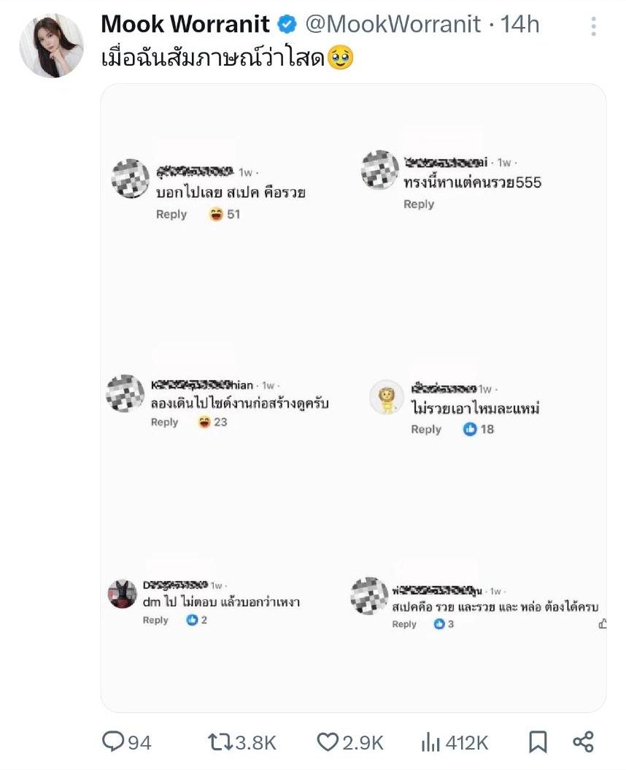Open the view analytics bar chart icon
The image size is (626, 770).
430,742
